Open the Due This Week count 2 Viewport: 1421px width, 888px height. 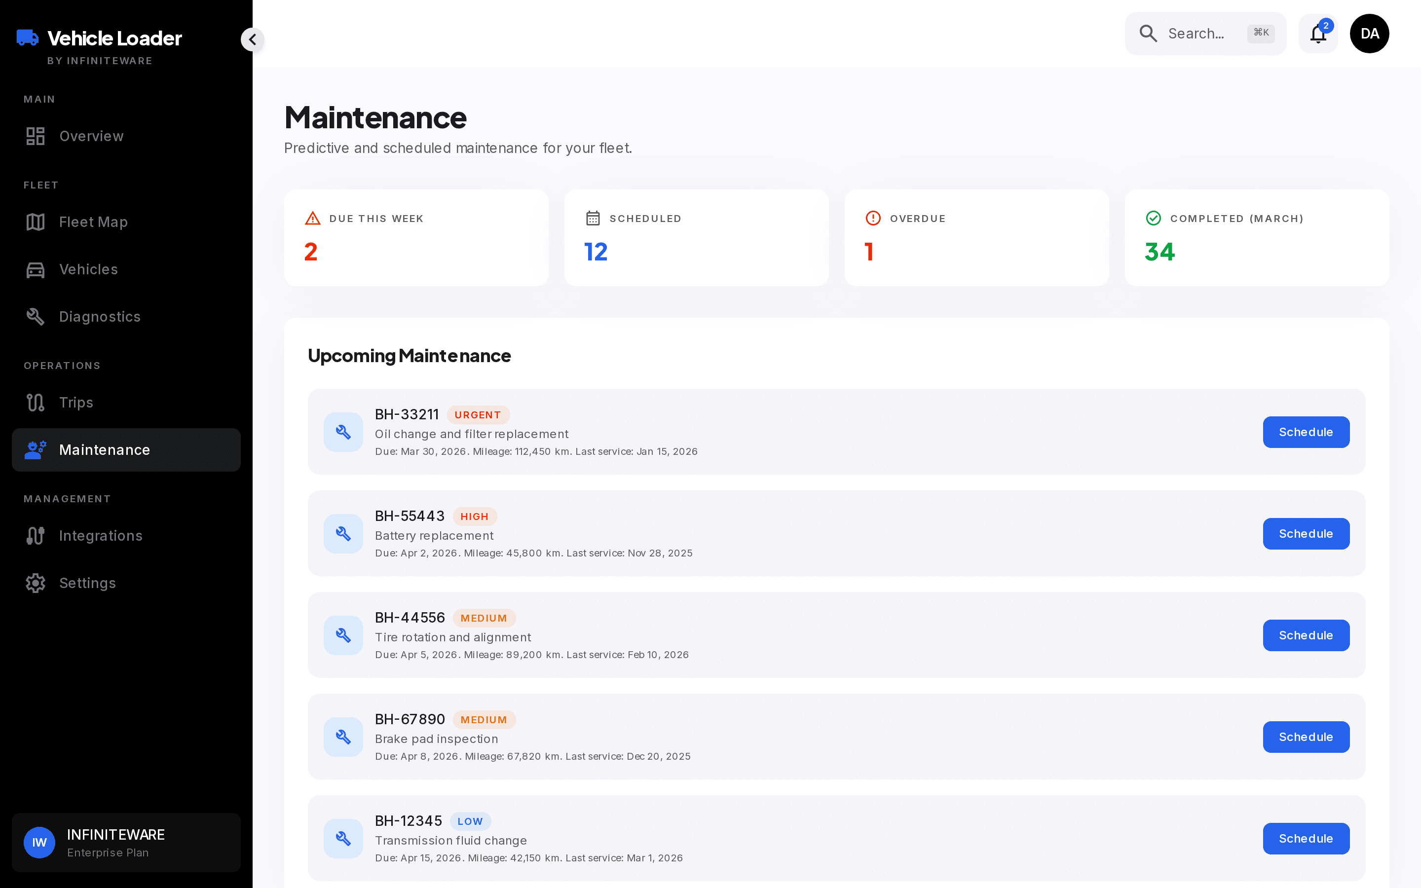click(311, 252)
